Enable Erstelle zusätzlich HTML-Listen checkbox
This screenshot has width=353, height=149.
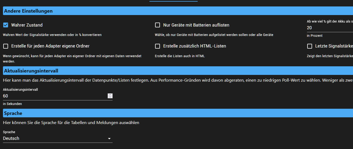click(x=158, y=46)
